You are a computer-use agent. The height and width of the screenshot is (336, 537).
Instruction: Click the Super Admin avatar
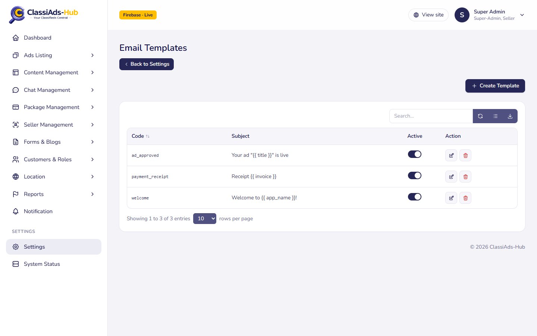click(x=462, y=15)
